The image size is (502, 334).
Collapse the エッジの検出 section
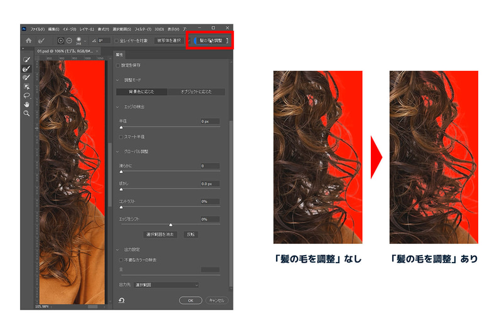117,107
